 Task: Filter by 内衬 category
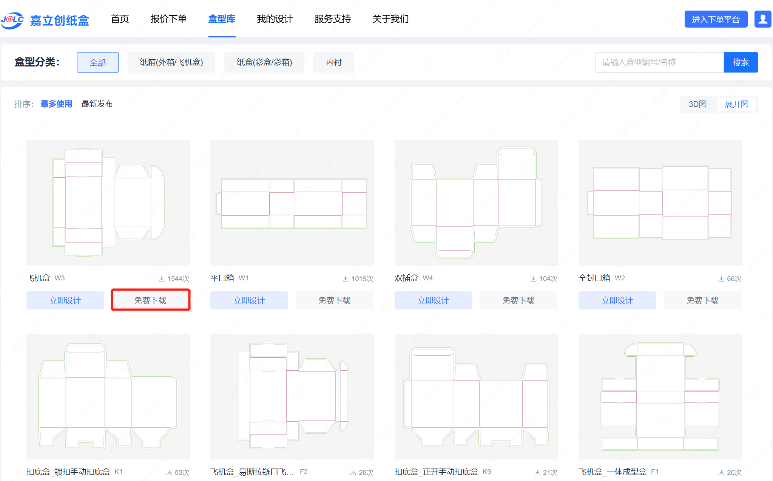[x=334, y=62]
